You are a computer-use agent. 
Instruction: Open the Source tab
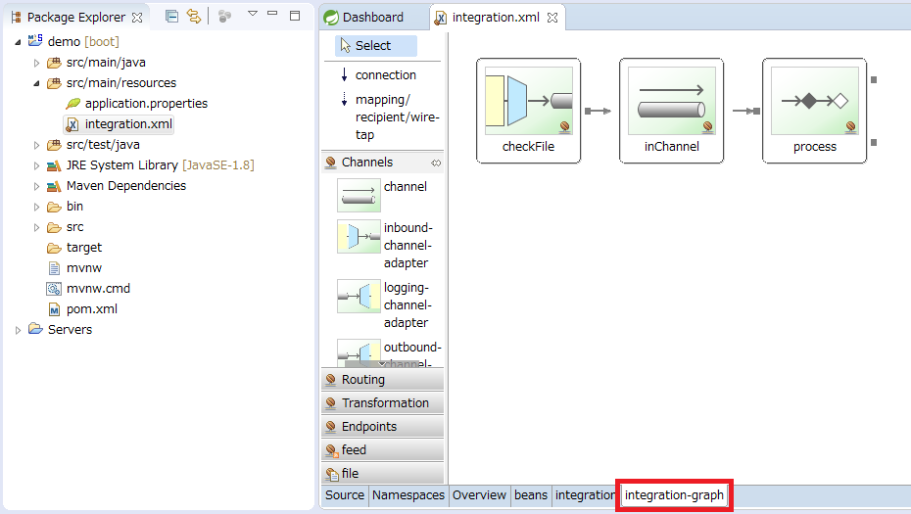pos(345,495)
